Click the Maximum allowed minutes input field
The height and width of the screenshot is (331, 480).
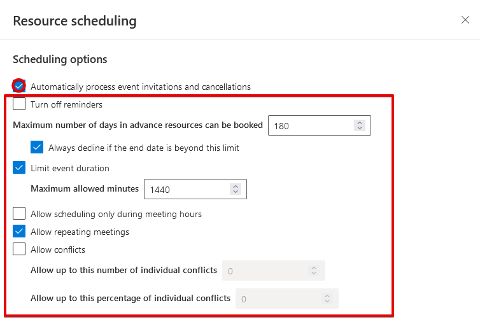click(185, 189)
